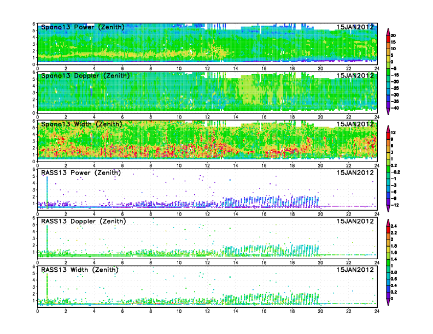This screenshot has height=334, width=433.
Task: Click hour 24 tick under the Spano13 Power plot
Action: coord(377,69)
